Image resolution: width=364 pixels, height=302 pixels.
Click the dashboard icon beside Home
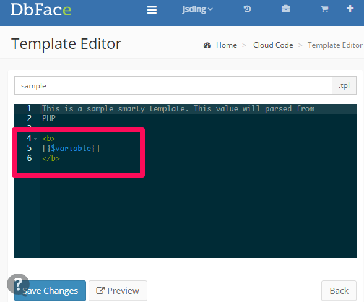(x=207, y=45)
